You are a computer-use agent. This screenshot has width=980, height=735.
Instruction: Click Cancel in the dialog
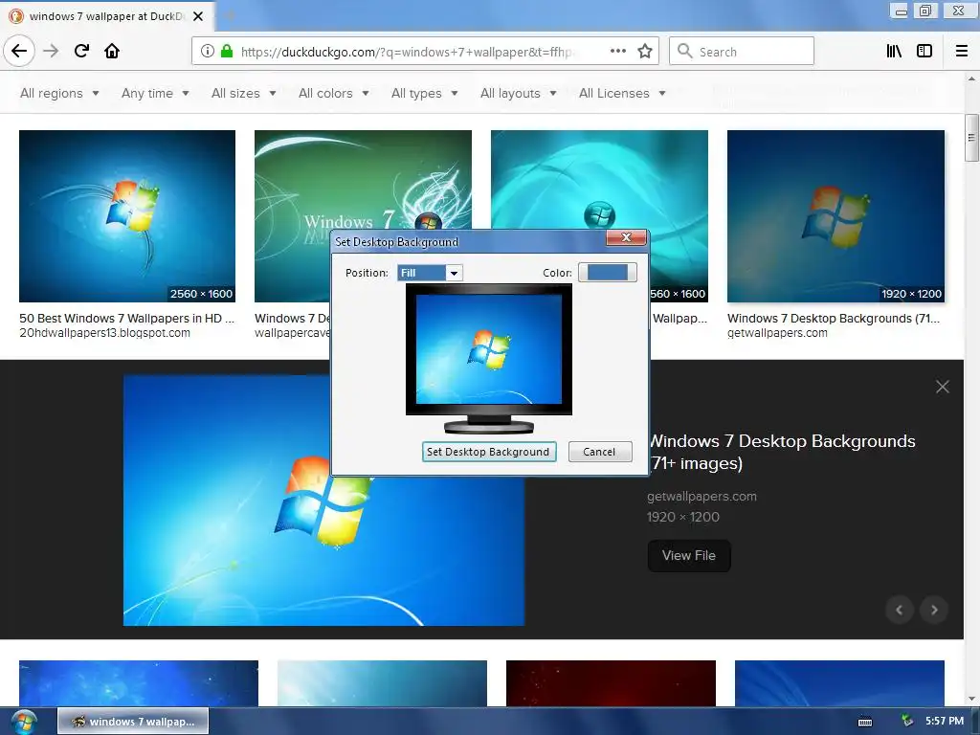[599, 452]
